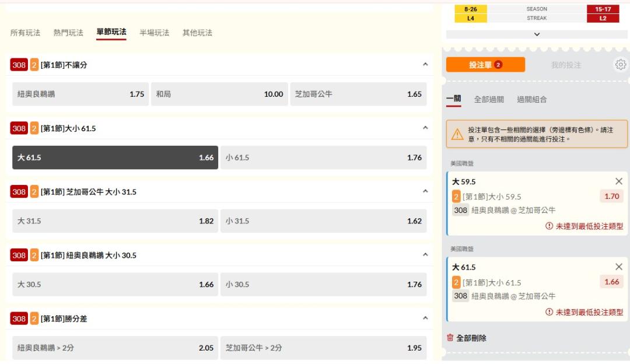Open the 我的投注 panel

[x=566, y=65]
